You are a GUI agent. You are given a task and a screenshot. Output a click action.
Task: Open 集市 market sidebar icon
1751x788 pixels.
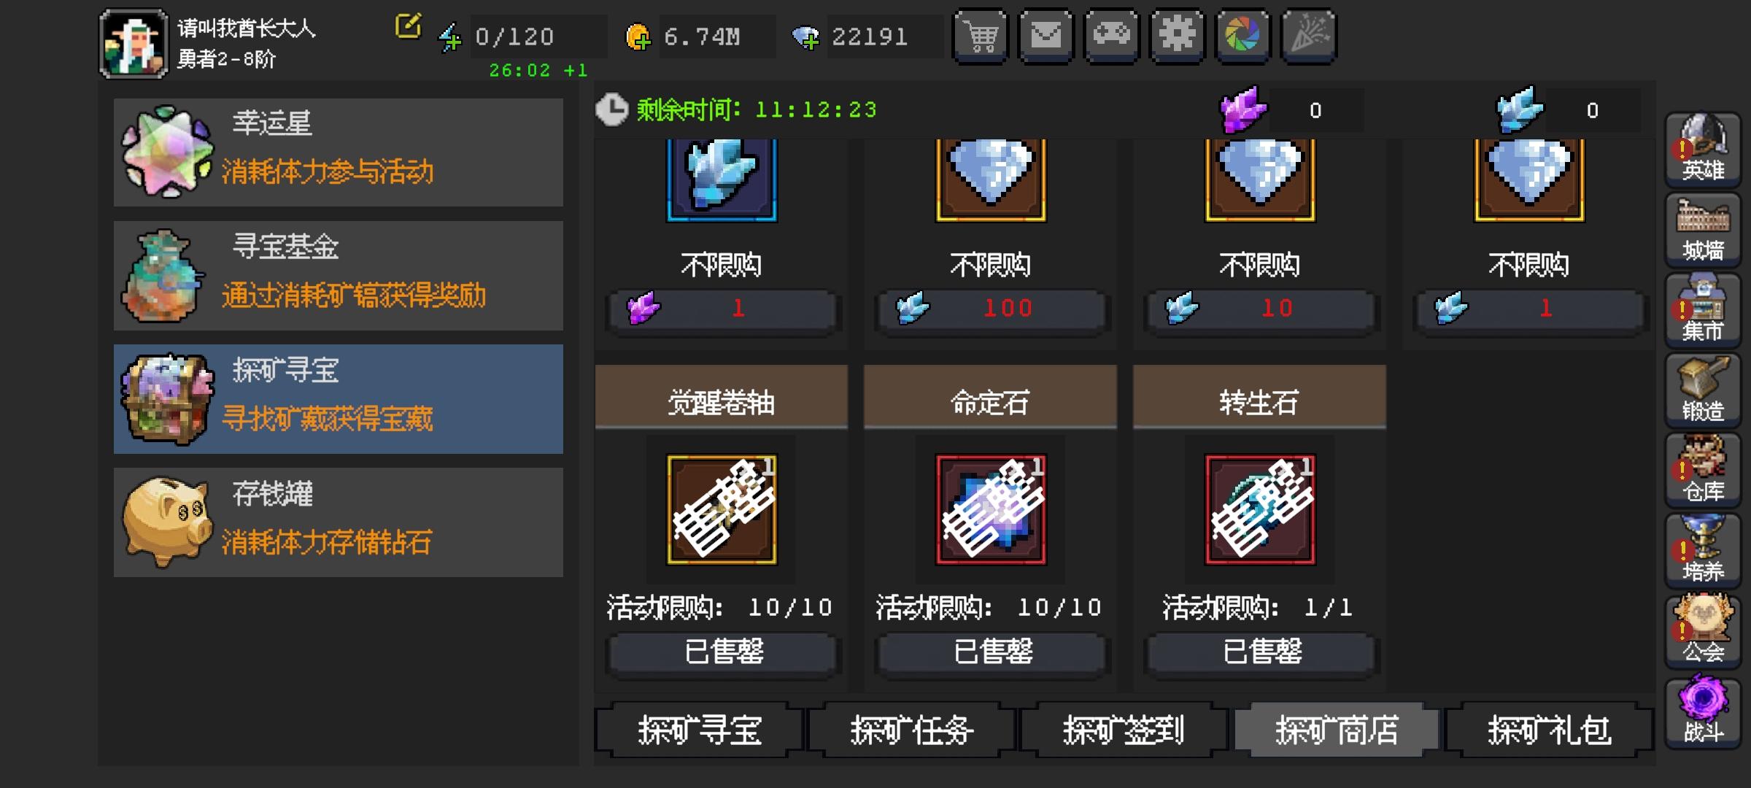click(1703, 310)
